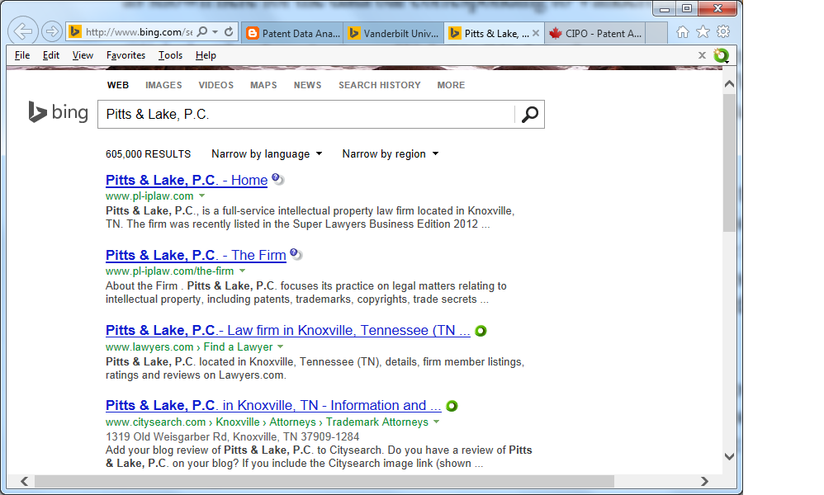Open the Pitts & Lake, P.C. - Home result
The width and height of the screenshot is (824, 495).
(x=187, y=180)
